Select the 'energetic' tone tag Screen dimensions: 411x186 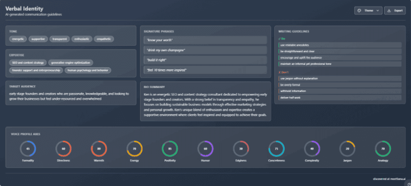(x=18, y=39)
